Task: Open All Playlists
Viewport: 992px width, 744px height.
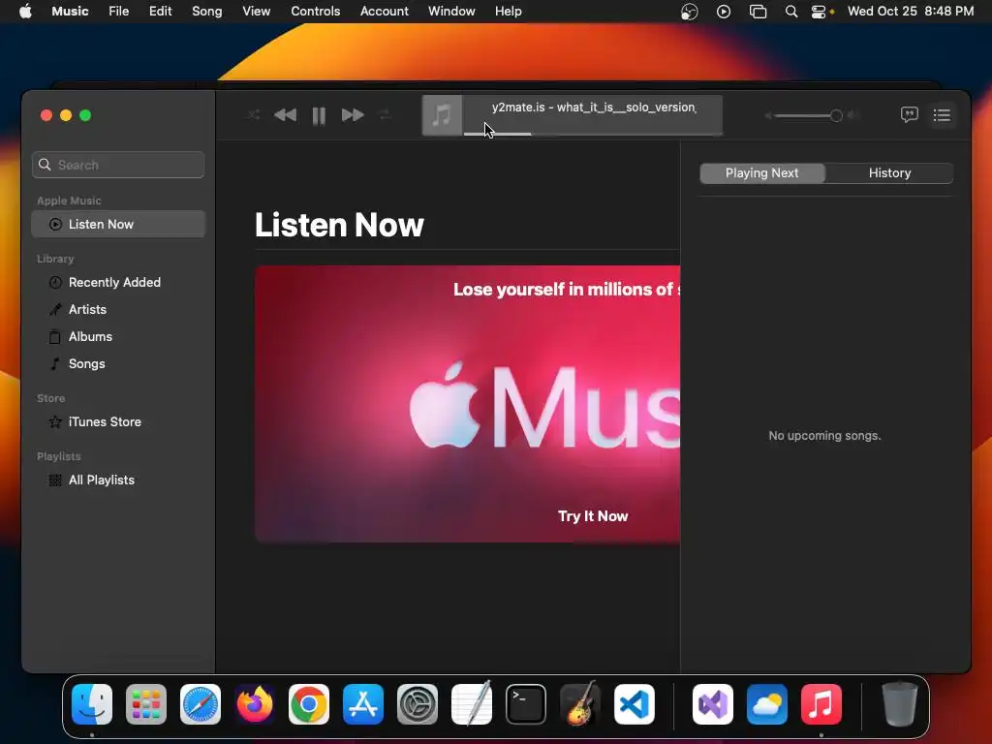Action: point(118,480)
